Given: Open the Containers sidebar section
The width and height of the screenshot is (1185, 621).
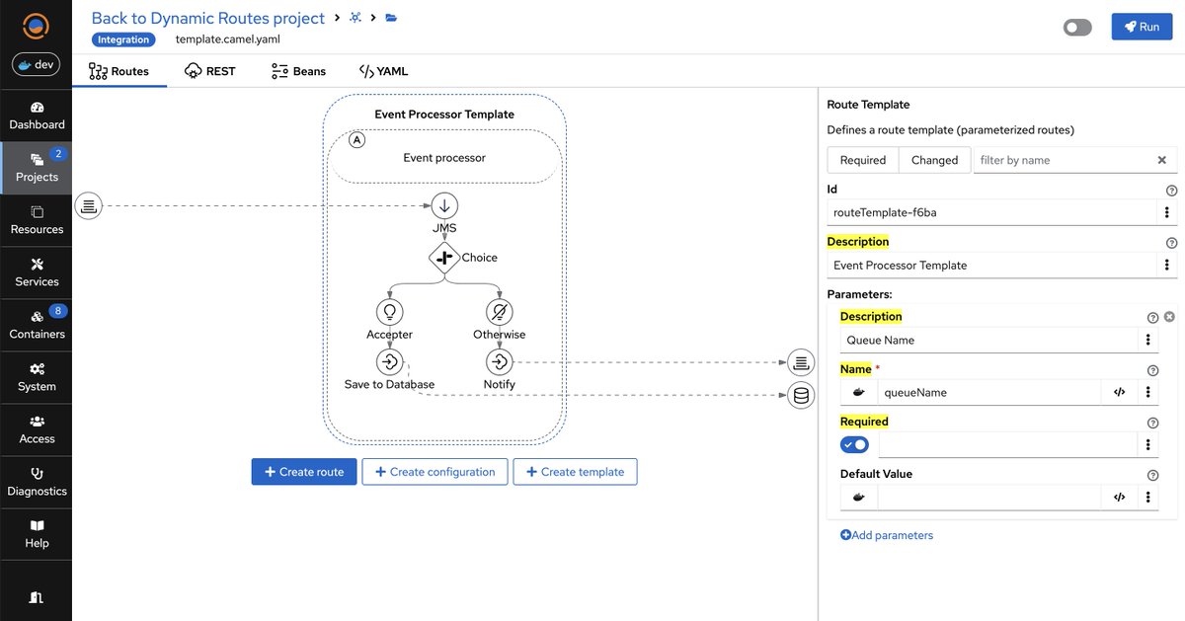Looking at the screenshot, I should [37, 326].
